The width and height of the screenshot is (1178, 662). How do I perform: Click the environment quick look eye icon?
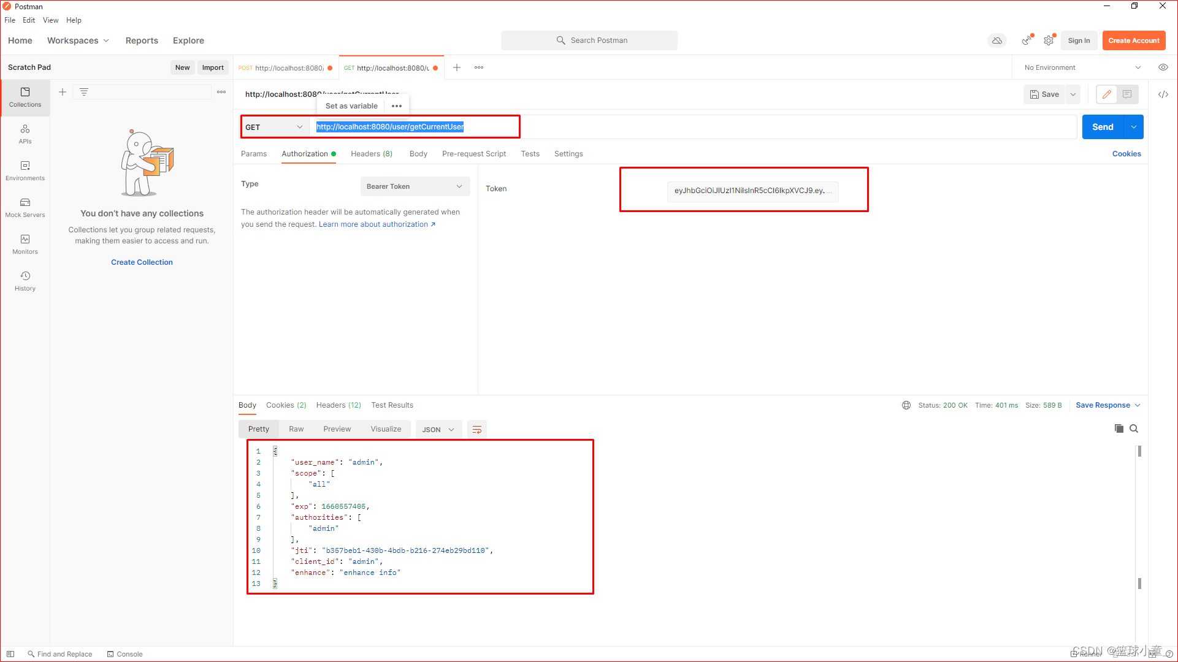pos(1163,67)
